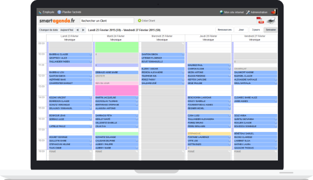The image size is (313, 180).
Task: Open the FONTAINE LAURENCE appointment on Thursday
Action: [209, 137]
